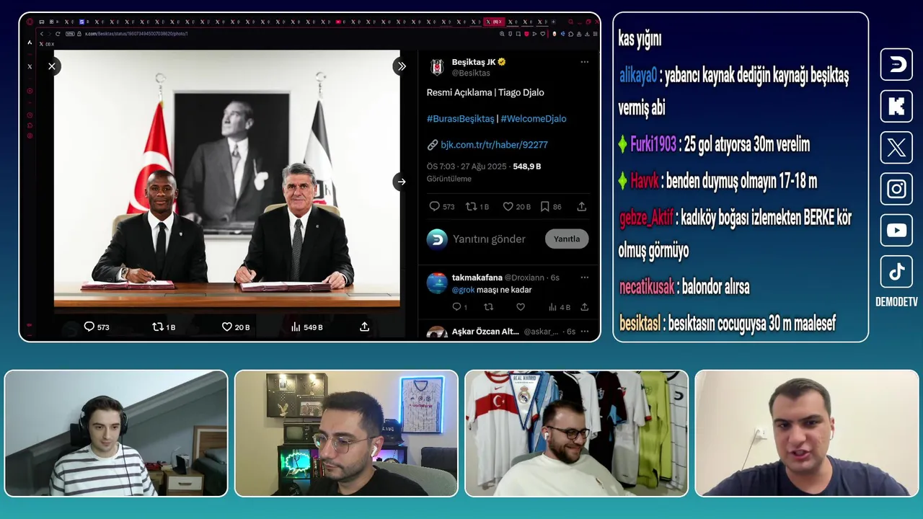
Task: Open takmakafana's reply more-options menu
Action: (585, 278)
